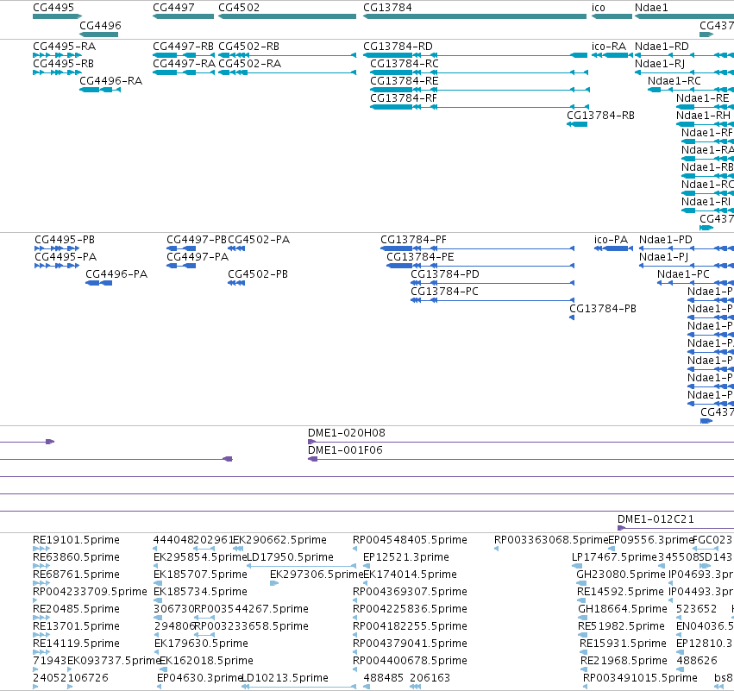
Task: Select EST LD17950.5prime
Action: pyautogui.click(x=301, y=566)
